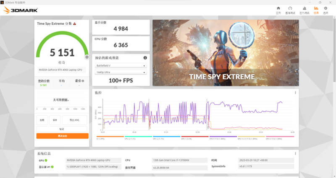Click the wide Validate button above the orange button

[x=62, y=129]
